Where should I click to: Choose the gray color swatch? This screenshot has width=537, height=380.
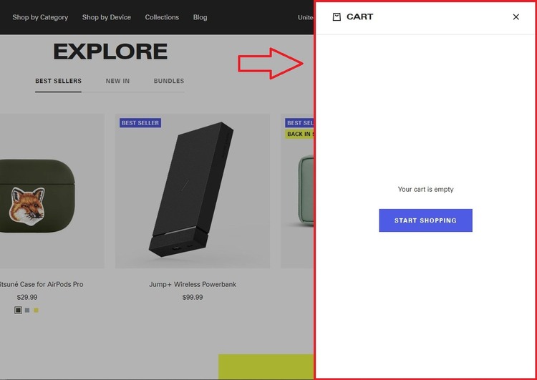click(27, 310)
